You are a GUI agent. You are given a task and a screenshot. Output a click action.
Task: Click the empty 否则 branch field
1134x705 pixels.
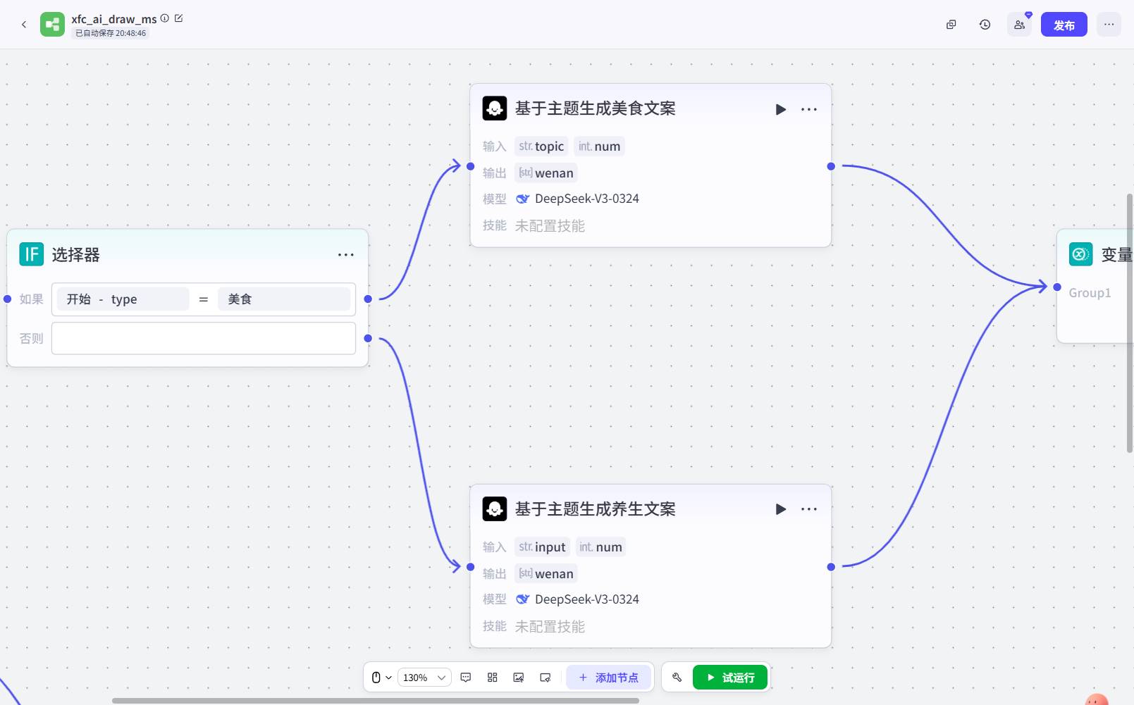coord(204,339)
